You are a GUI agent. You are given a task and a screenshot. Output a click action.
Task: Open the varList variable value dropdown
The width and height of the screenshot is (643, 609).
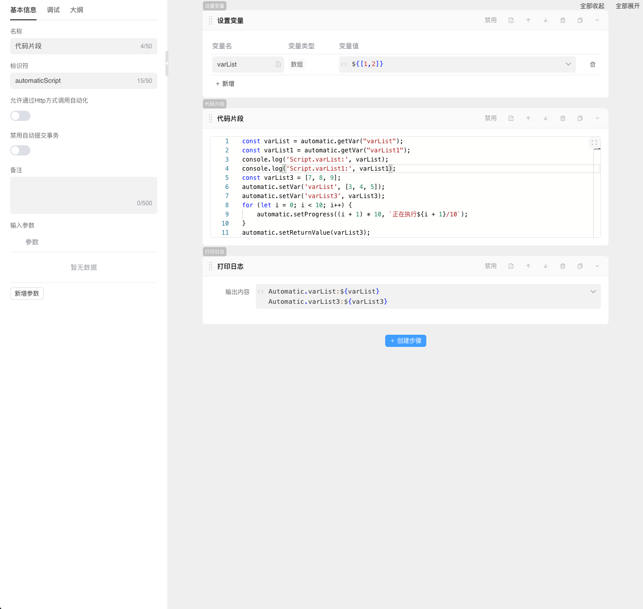[568, 64]
